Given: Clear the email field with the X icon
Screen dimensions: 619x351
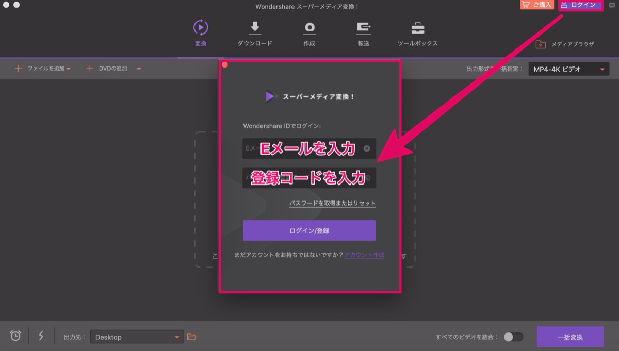Looking at the screenshot, I should [x=366, y=148].
